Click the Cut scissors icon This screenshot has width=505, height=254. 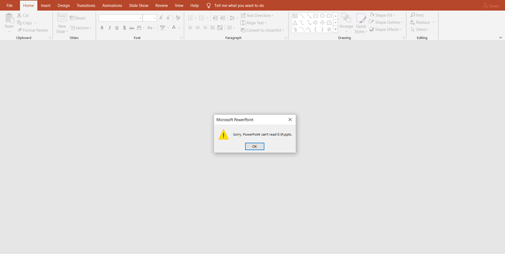(x=19, y=16)
